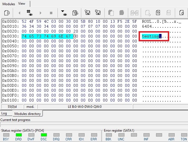
Task: Select the View tab
Action: pos(22,4)
